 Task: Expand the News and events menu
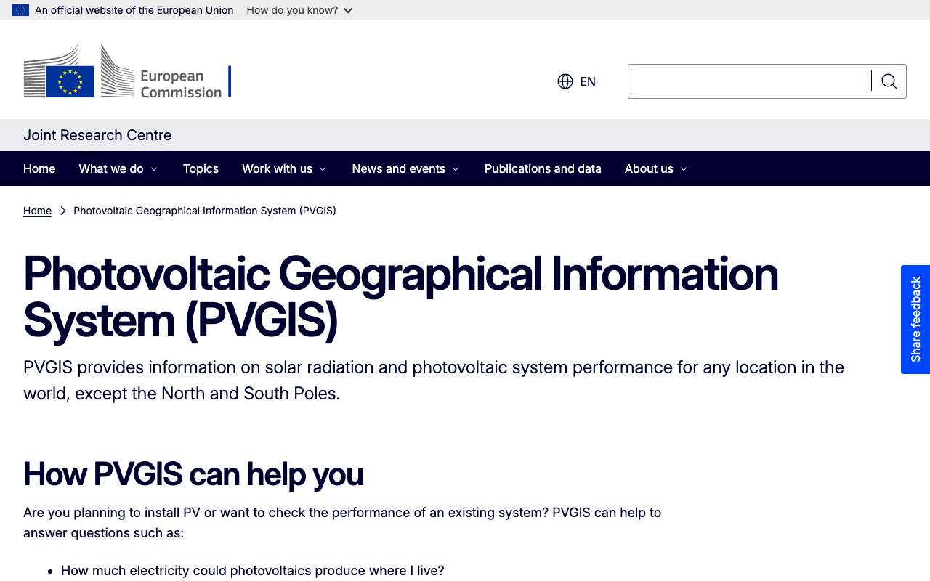405,168
